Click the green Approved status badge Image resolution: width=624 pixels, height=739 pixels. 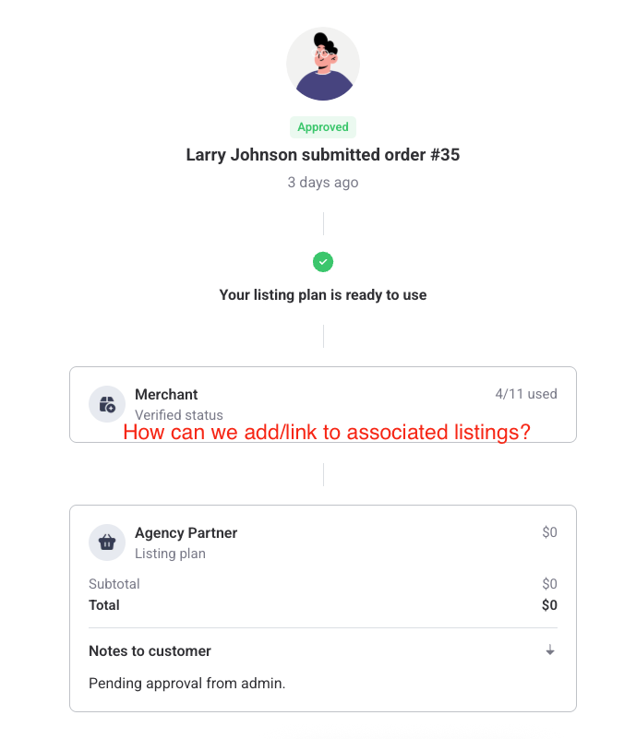pyautogui.click(x=323, y=127)
